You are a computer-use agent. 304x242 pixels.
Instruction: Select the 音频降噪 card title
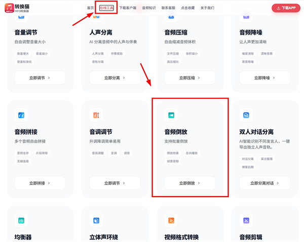[251, 32]
